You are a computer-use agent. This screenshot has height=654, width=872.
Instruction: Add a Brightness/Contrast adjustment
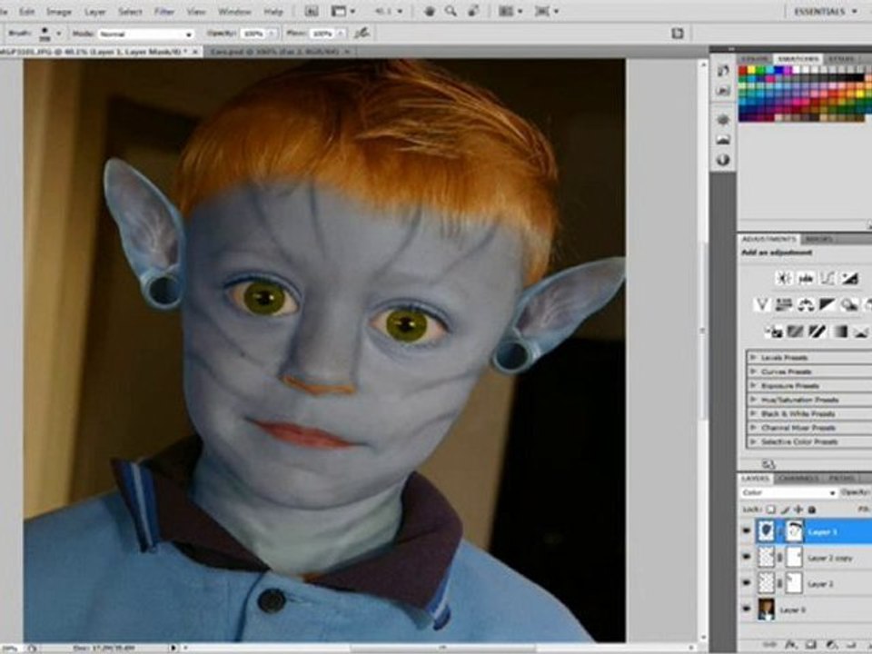point(784,278)
